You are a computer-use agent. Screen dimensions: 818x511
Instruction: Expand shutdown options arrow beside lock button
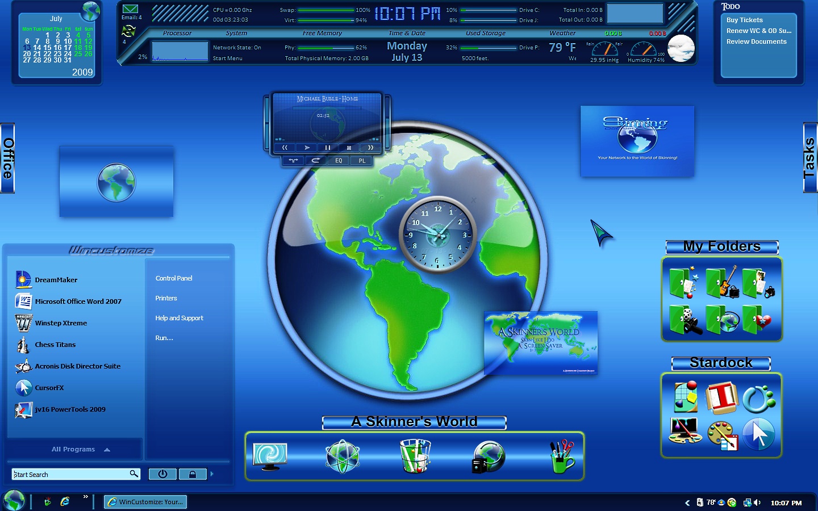pyautogui.click(x=212, y=474)
